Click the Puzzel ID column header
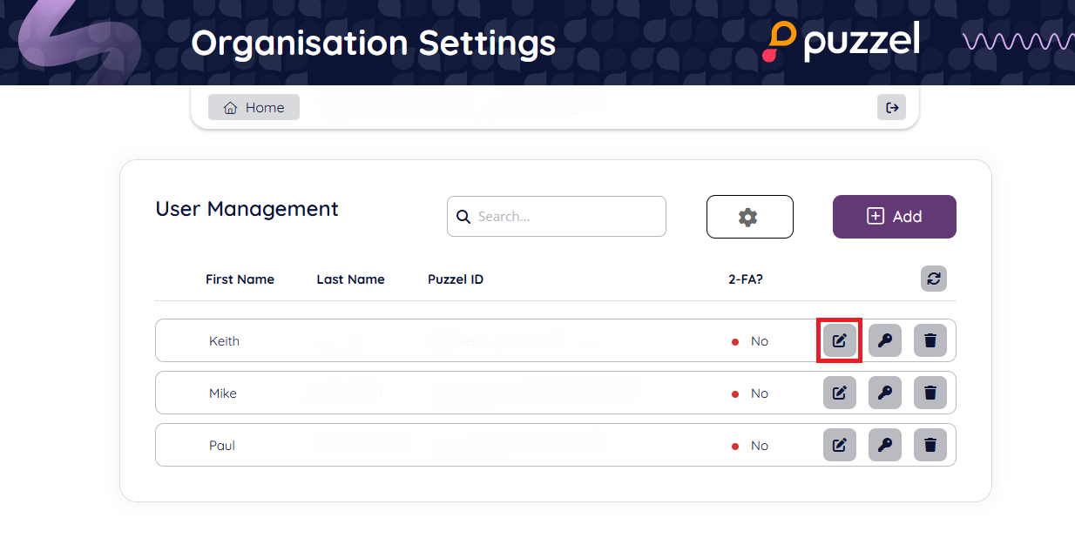This screenshot has width=1075, height=558. click(x=456, y=279)
